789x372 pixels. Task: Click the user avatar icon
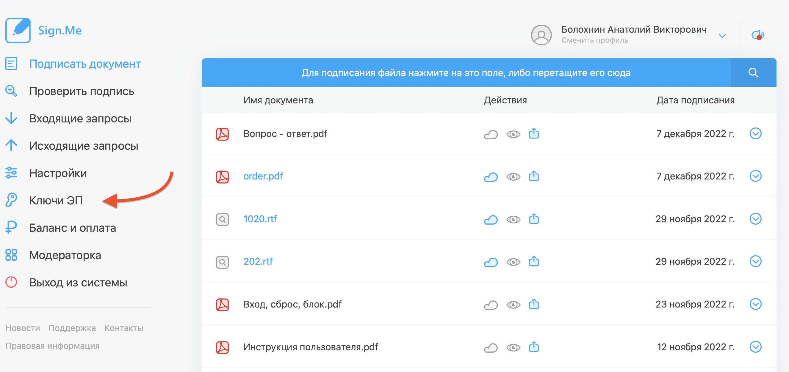[x=541, y=35]
